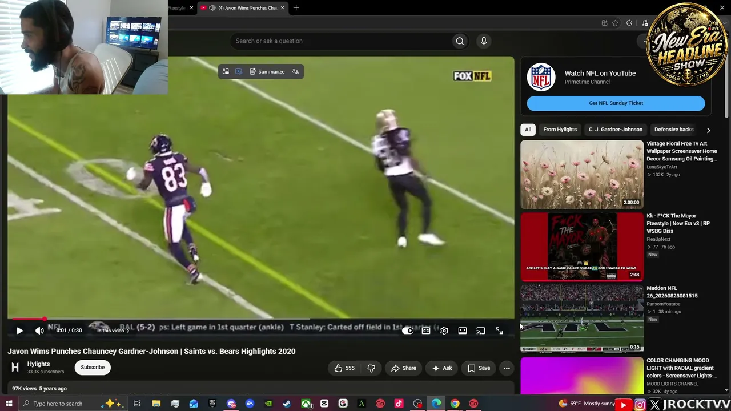Open the player settings gear
Screen dimensions: 731x411
(x=444, y=331)
